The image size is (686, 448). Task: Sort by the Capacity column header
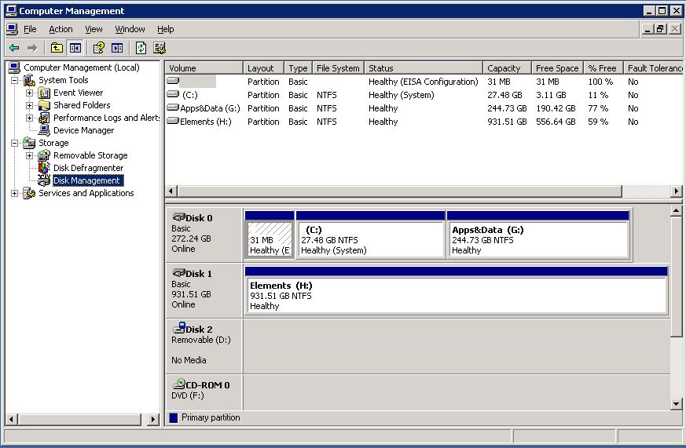(507, 68)
